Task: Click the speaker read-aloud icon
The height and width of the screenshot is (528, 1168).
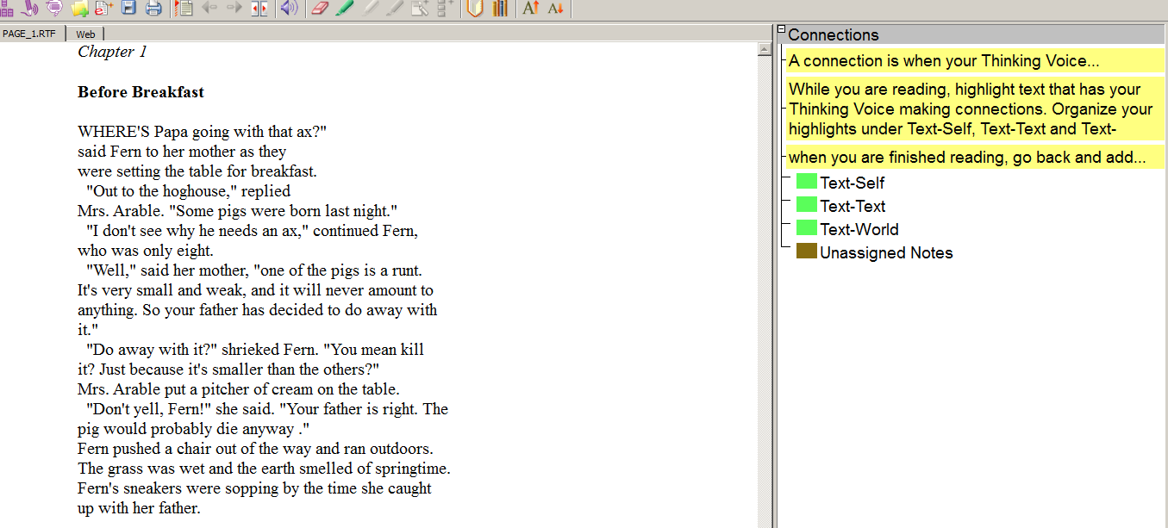Action: coord(289,9)
